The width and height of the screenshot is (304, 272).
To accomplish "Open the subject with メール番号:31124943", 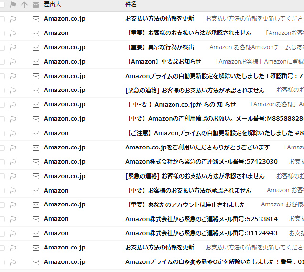I will click(201, 233).
